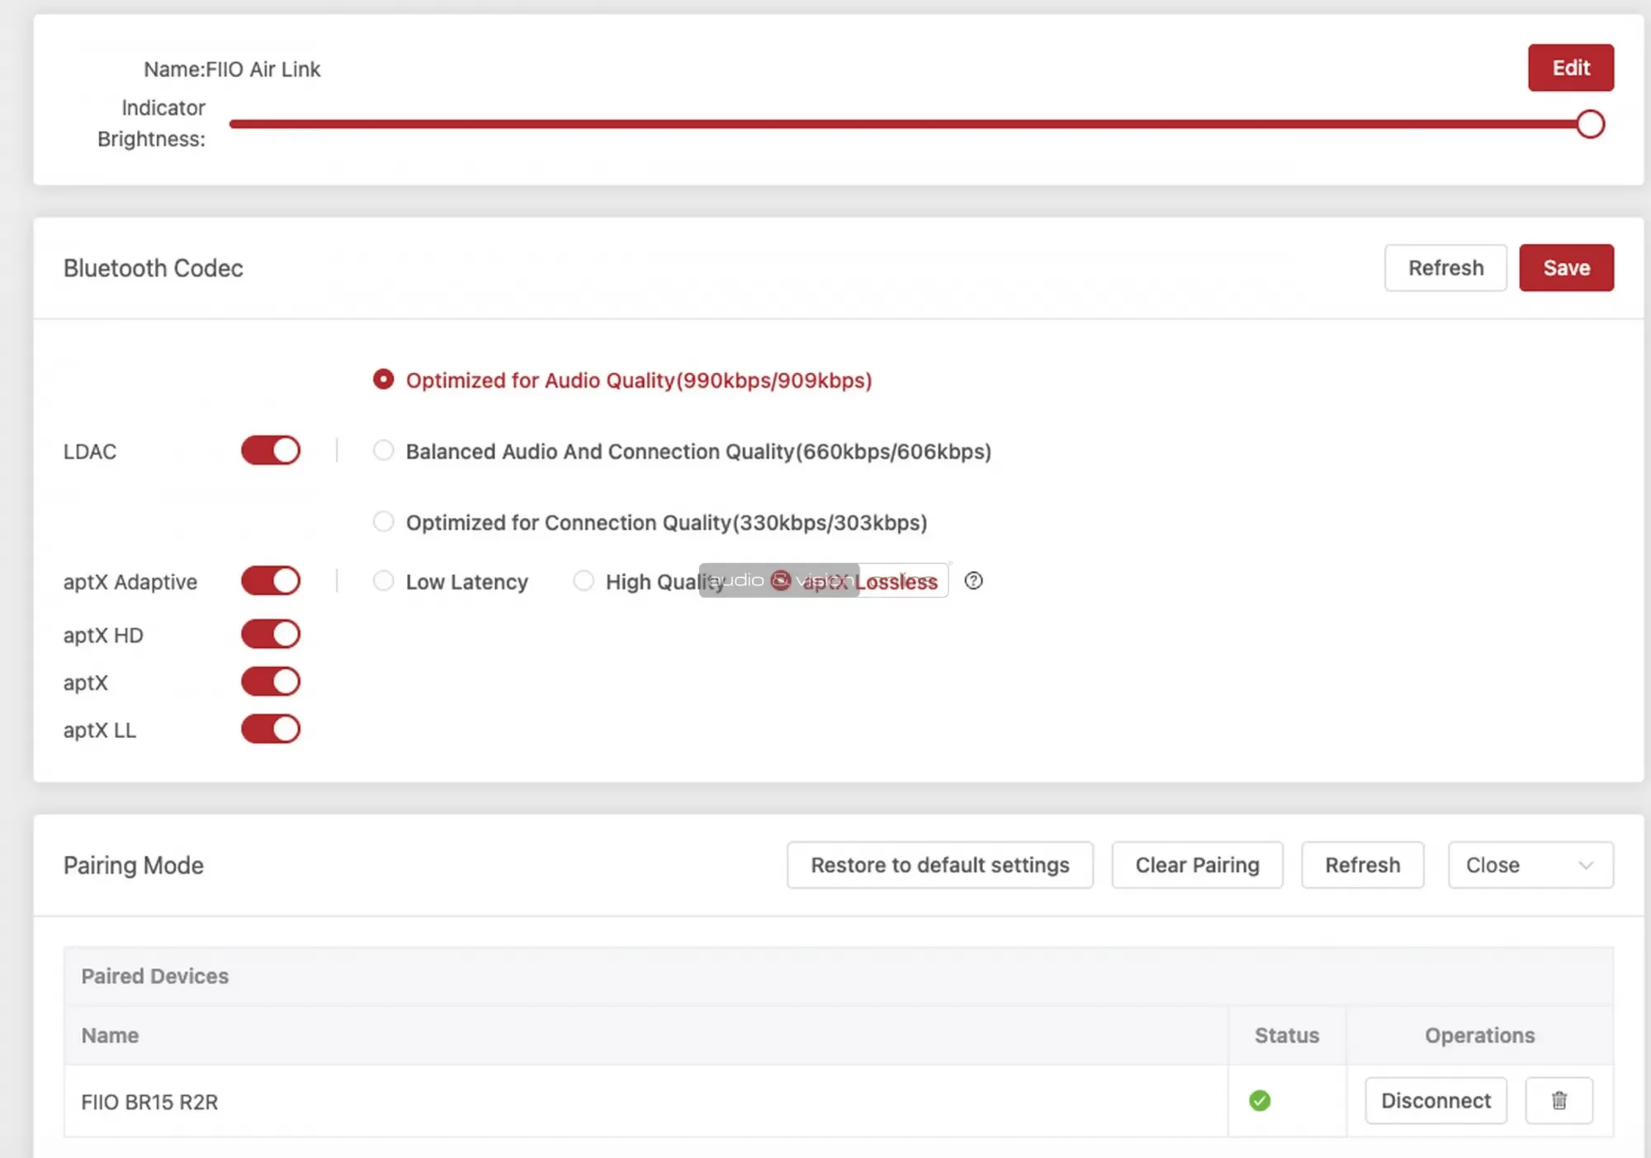The image size is (1651, 1158).
Task: Click the Operations column header
Action: pyautogui.click(x=1479, y=1035)
